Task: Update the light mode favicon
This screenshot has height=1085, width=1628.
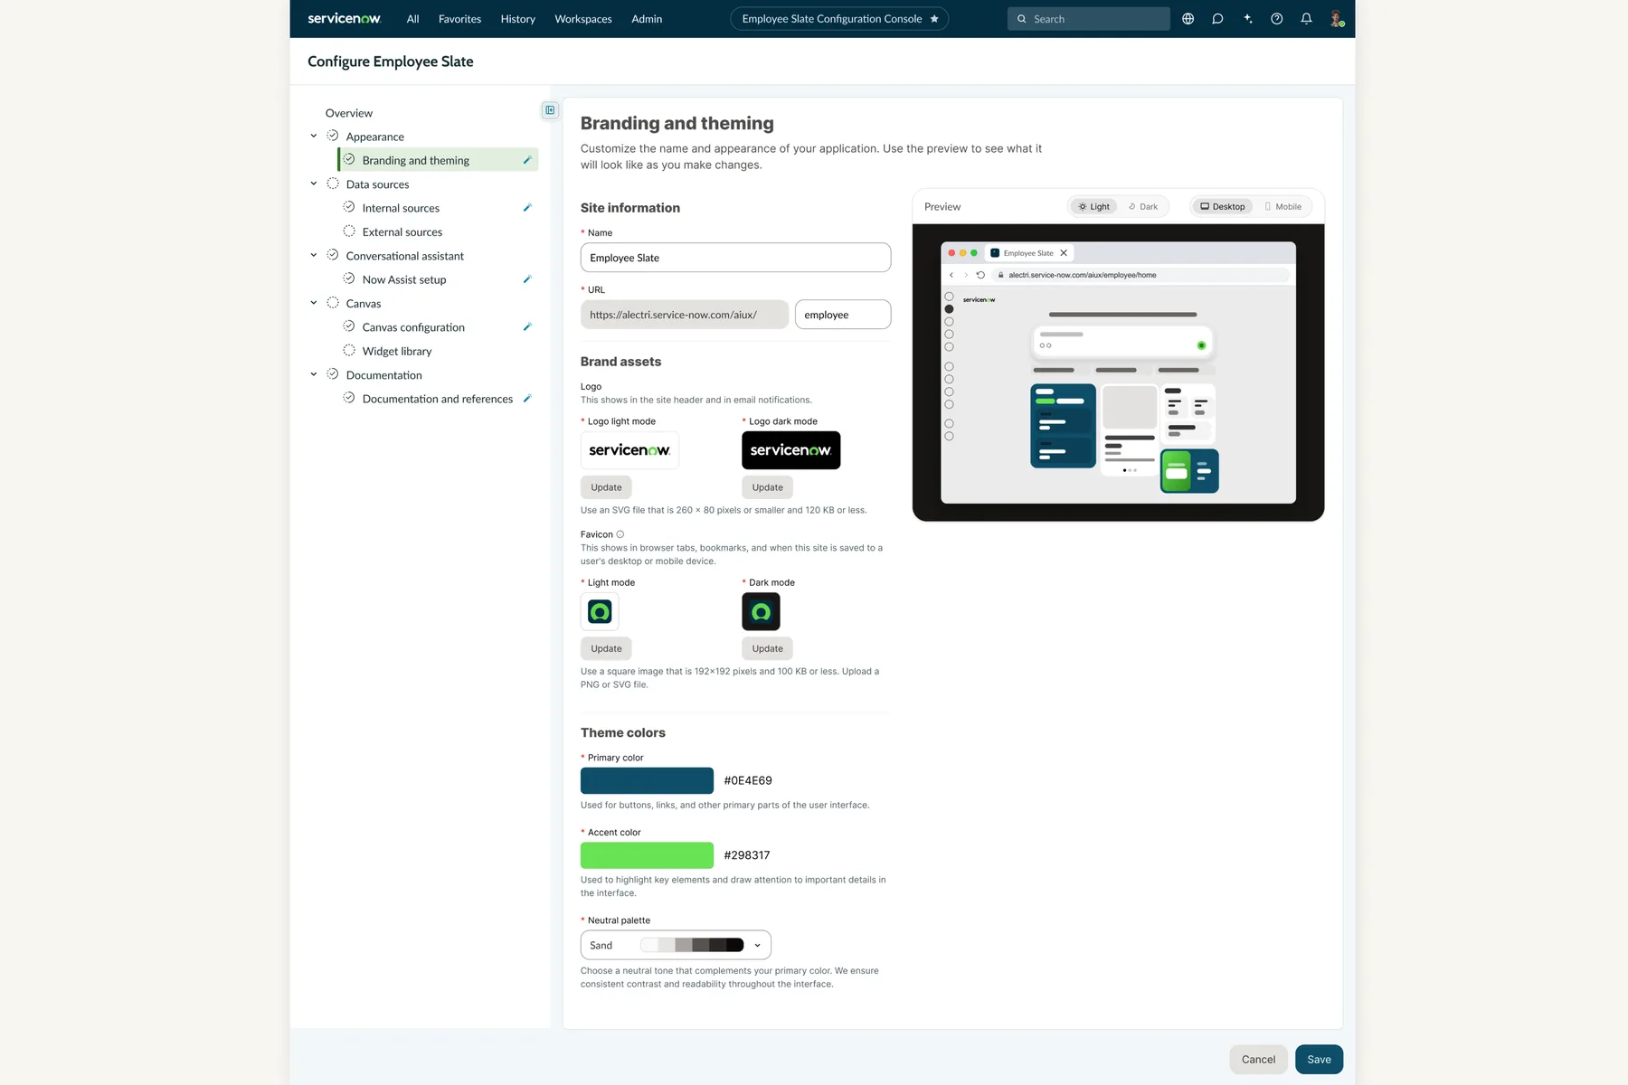Action: pos(606,648)
